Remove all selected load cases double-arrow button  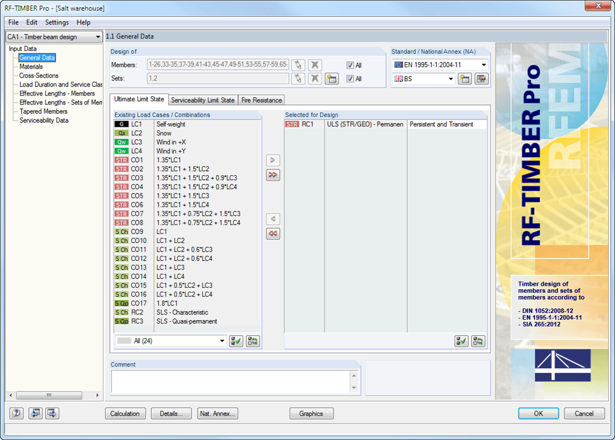[x=273, y=234]
